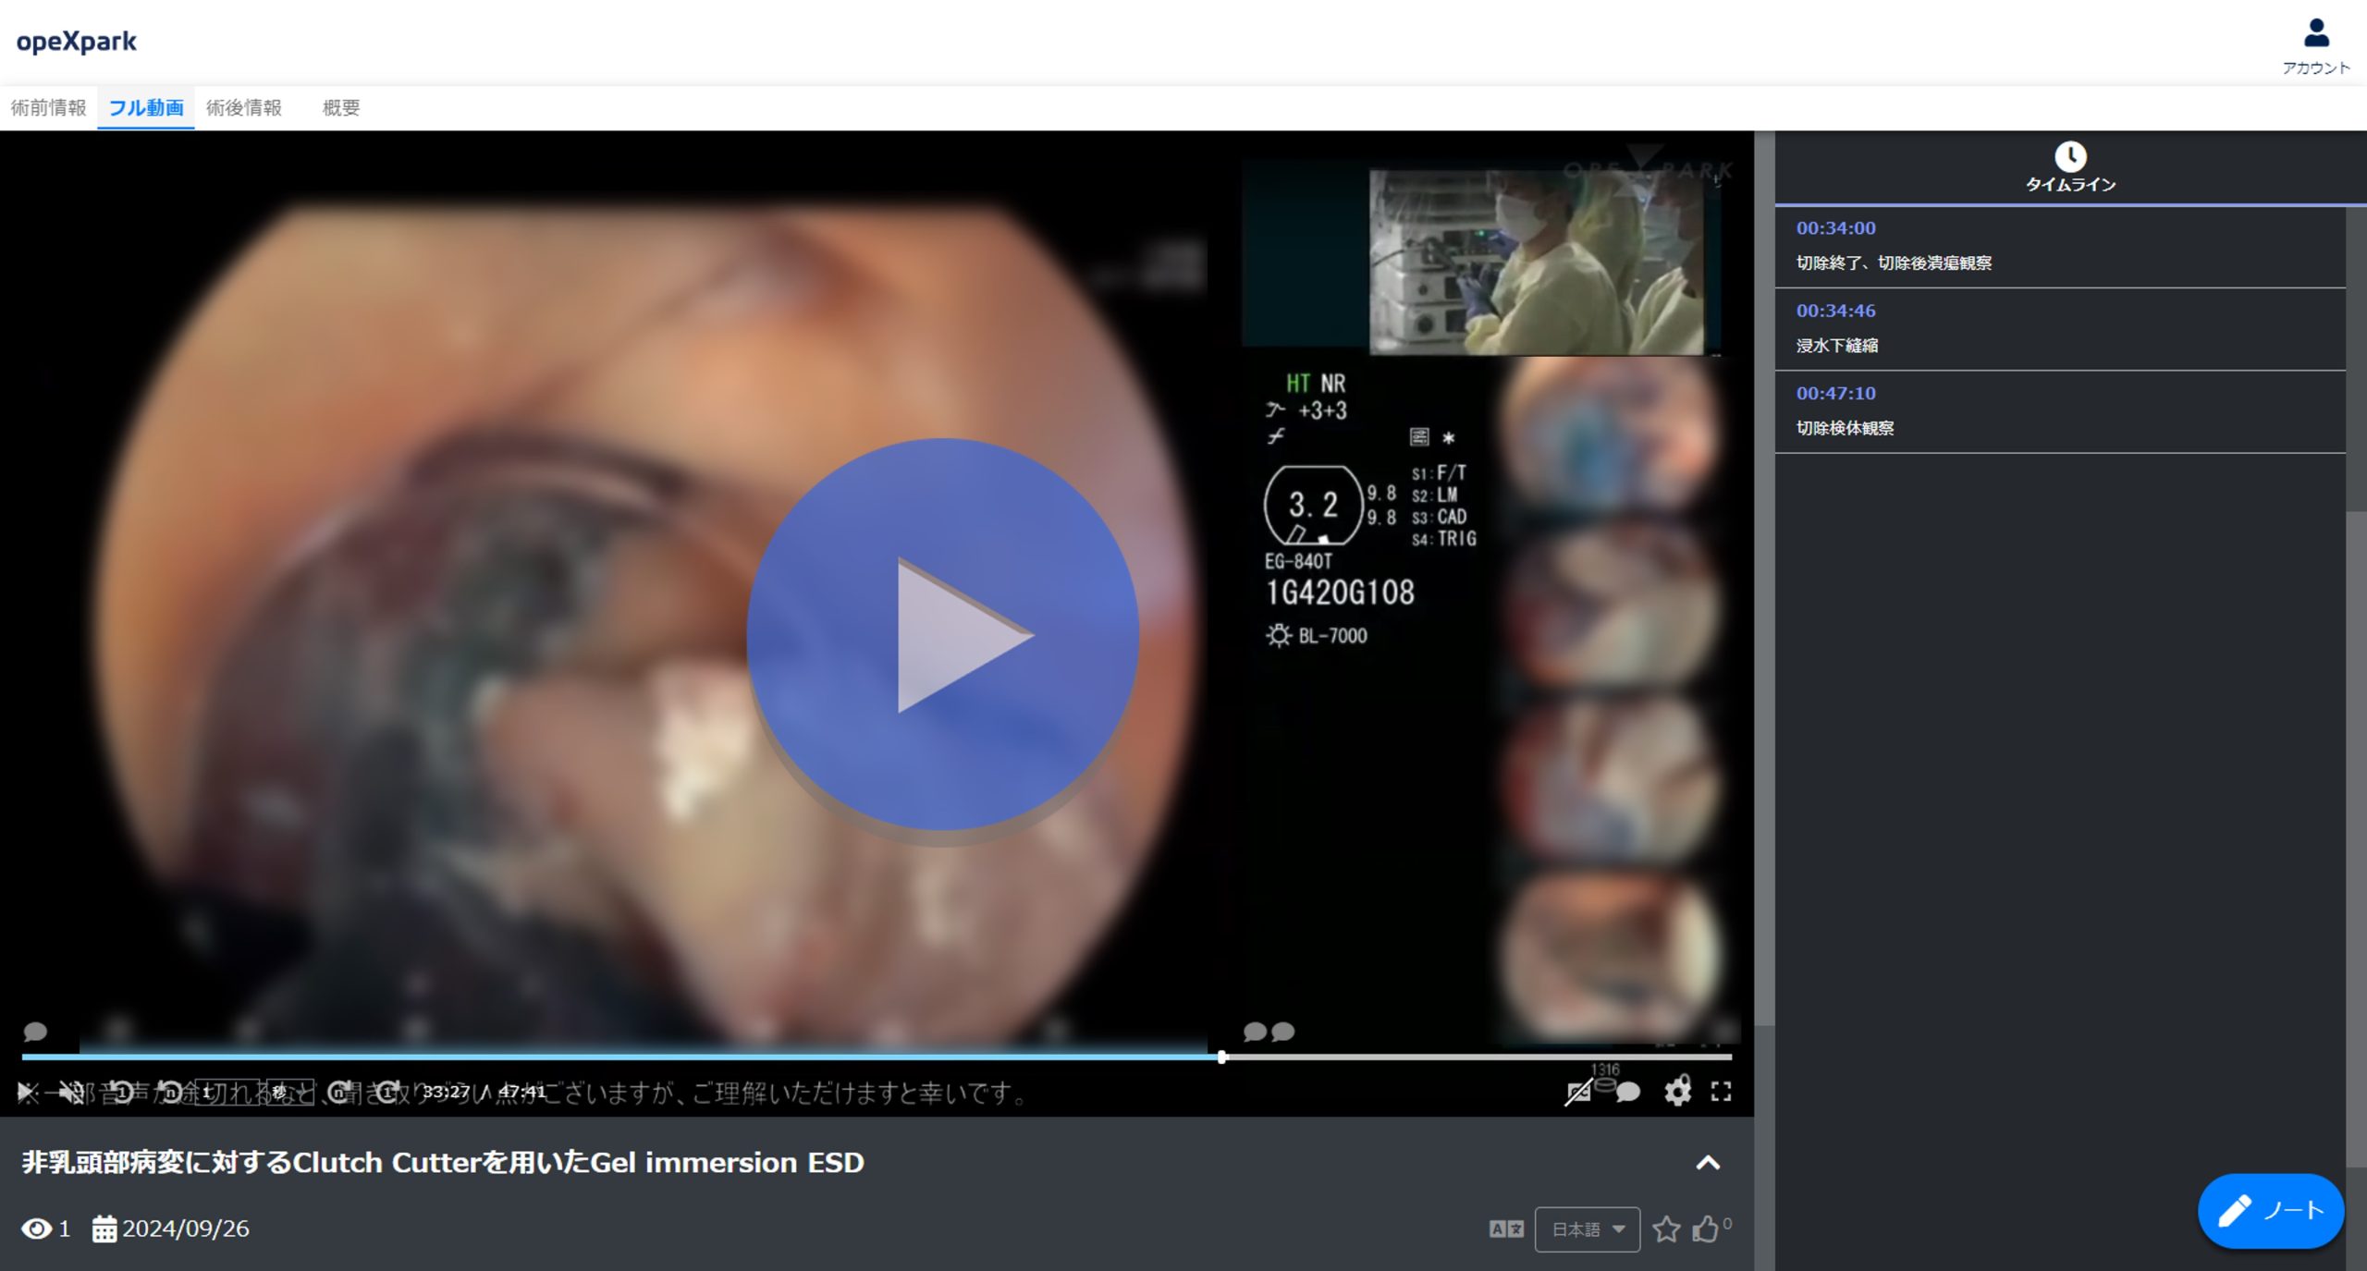Viewport: 2367px width, 1271px height.
Task: Click the 浸水下縫縮 timeline text
Action: tap(1836, 346)
